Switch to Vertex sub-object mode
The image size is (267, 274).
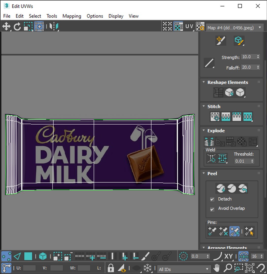tap(6, 256)
